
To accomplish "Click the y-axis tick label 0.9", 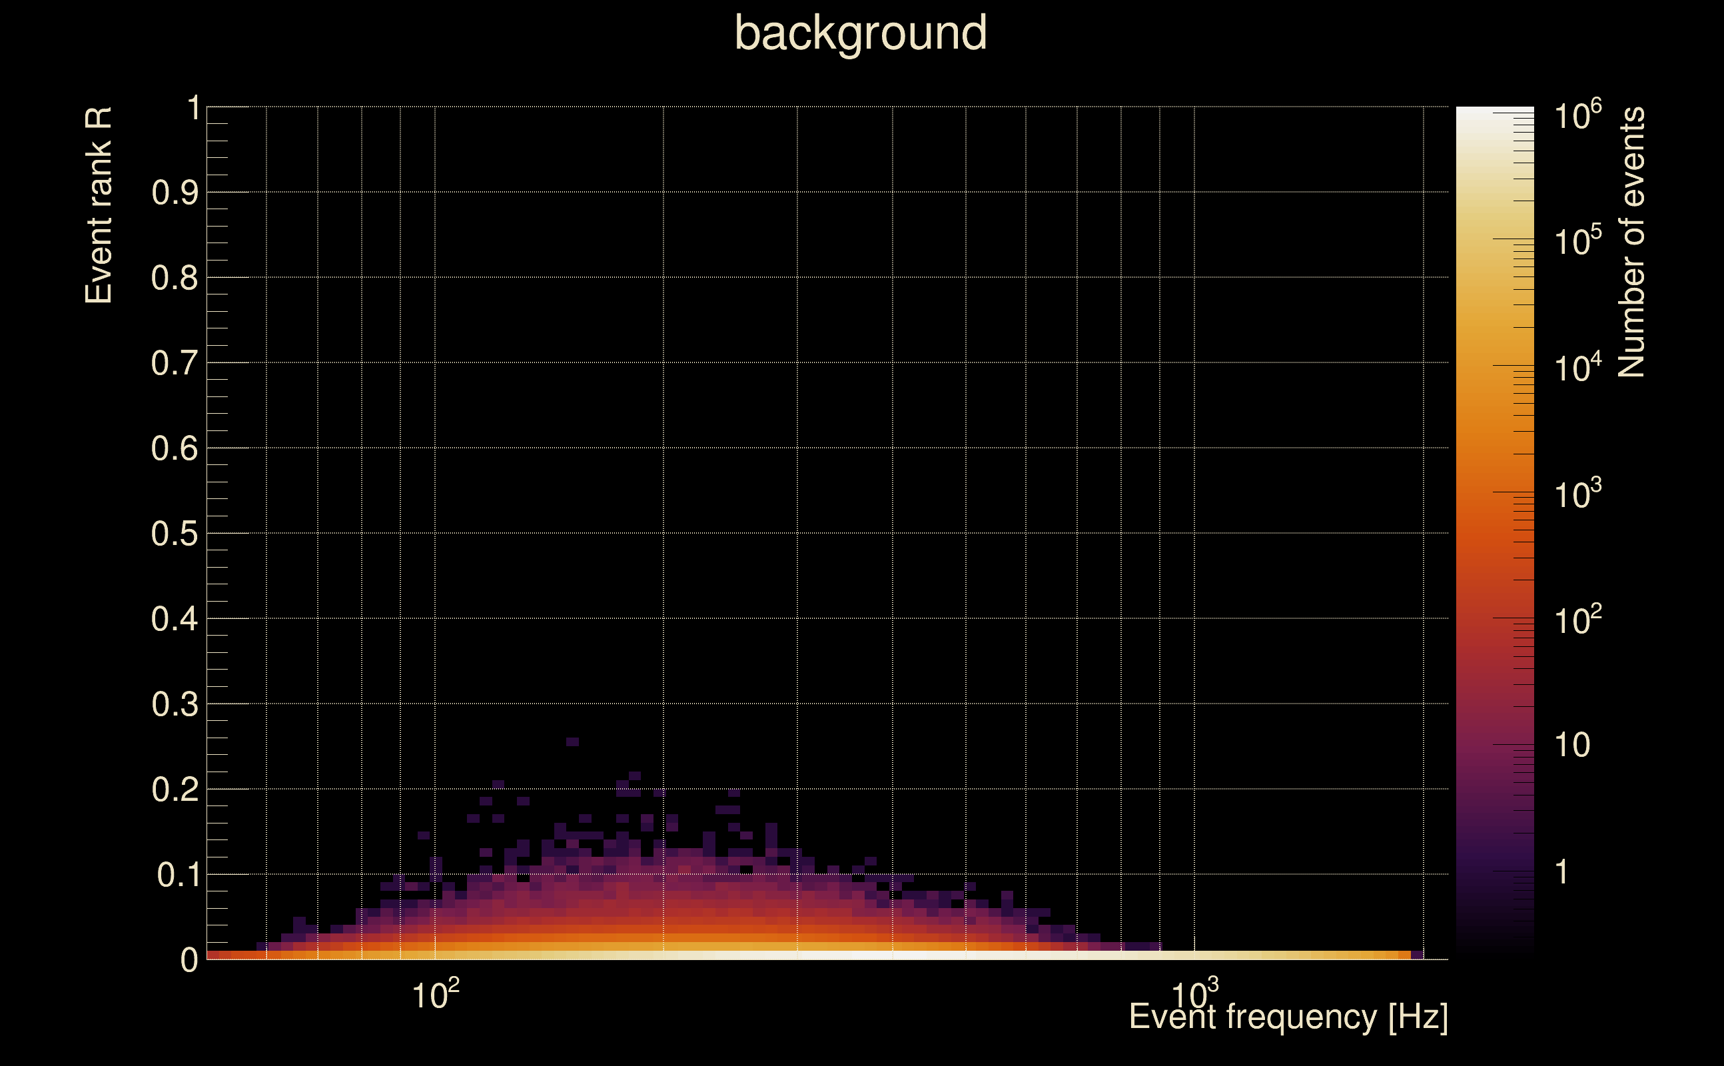I will tap(174, 193).
